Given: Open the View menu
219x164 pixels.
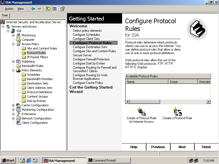Looking at the screenshot, I should 21,9.
